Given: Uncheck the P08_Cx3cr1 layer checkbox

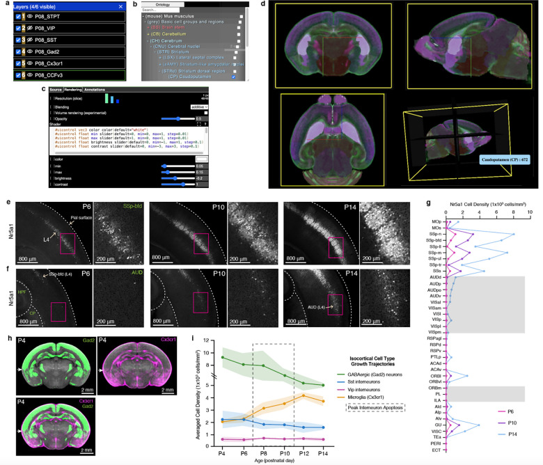Looking at the screenshot, I should tap(18, 63).
